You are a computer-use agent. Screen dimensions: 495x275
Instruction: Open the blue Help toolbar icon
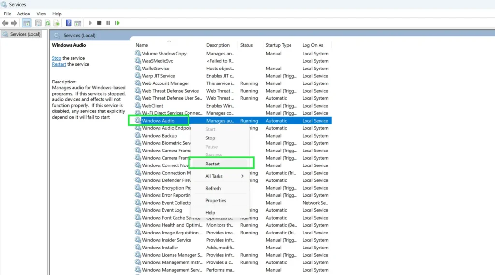tap(69, 23)
